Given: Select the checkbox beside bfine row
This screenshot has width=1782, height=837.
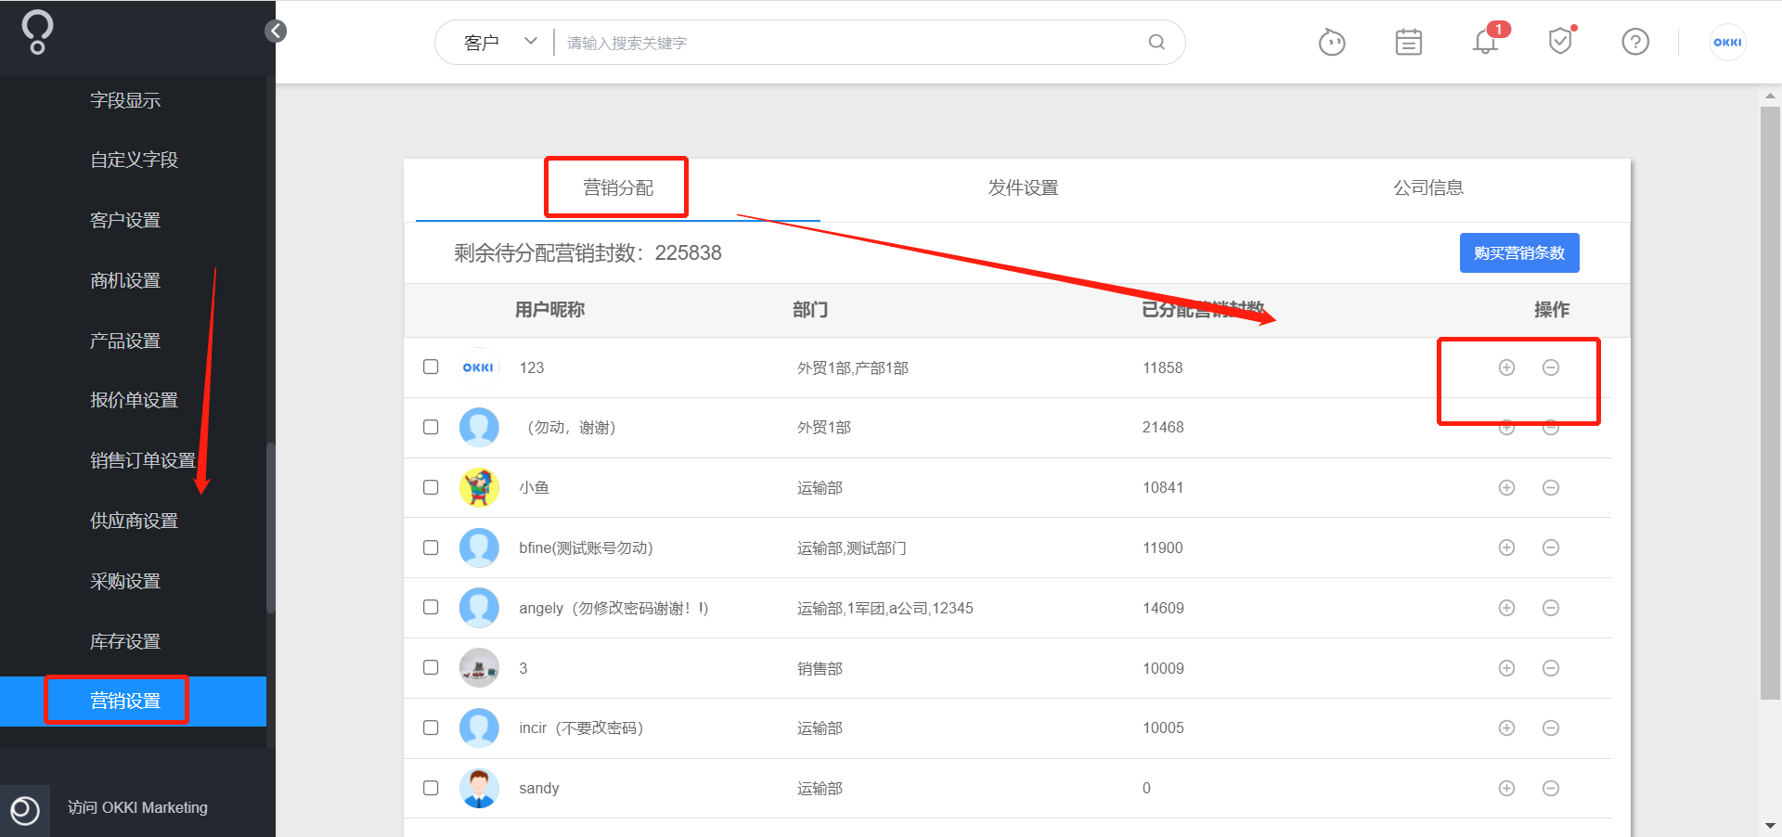Looking at the screenshot, I should [431, 547].
